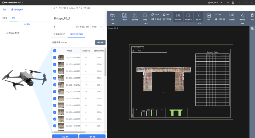The height and width of the screenshot is (138, 255).
Task: Open the 손상 테이블 (Damage table) tool
Action: (x=135, y=15)
